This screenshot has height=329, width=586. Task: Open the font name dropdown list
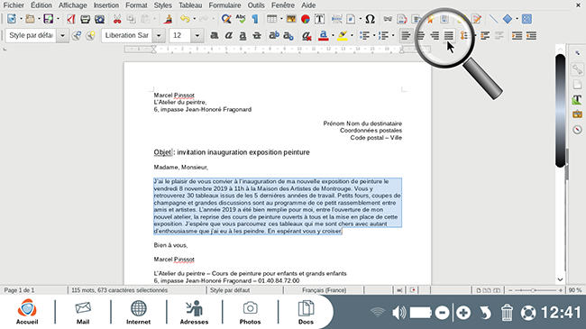pos(159,35)
